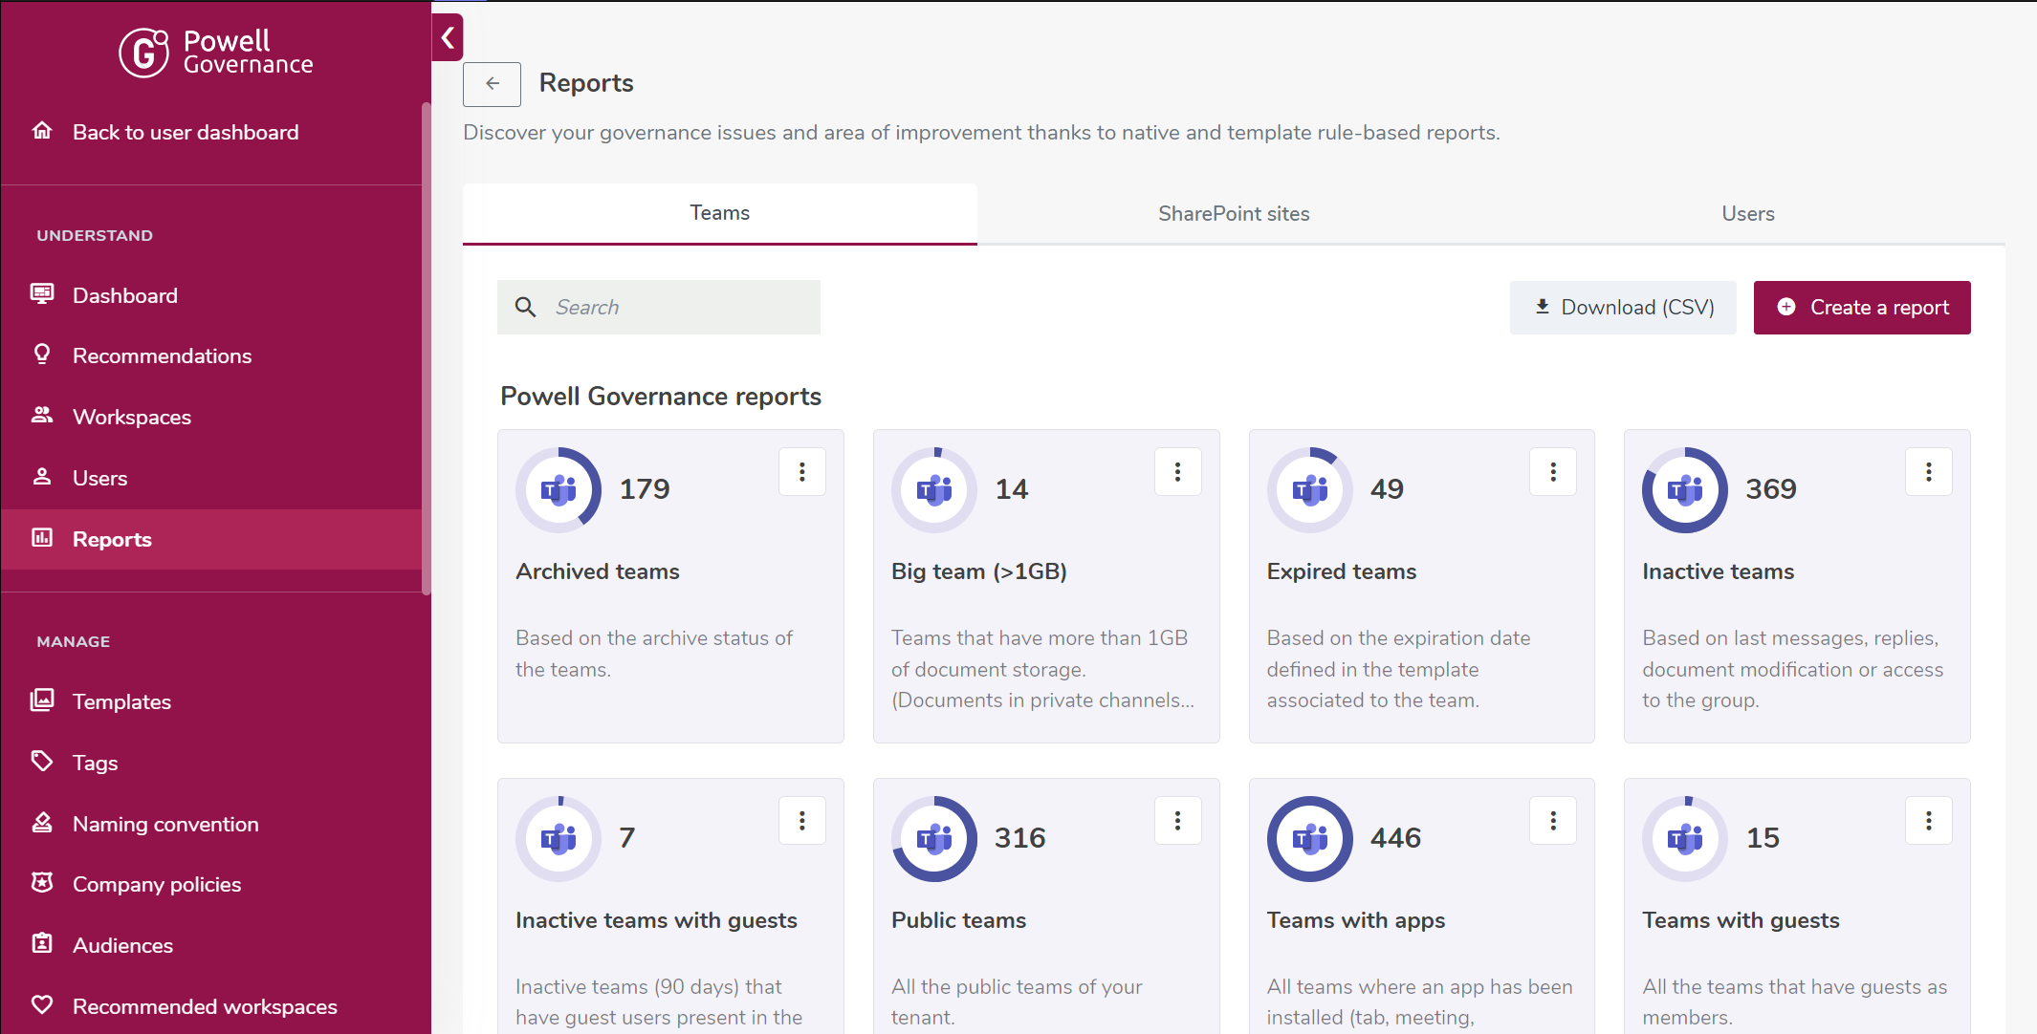Click the Teams icon on Public teams card
2037x1034 pixels.
click(x=934, y=839)
